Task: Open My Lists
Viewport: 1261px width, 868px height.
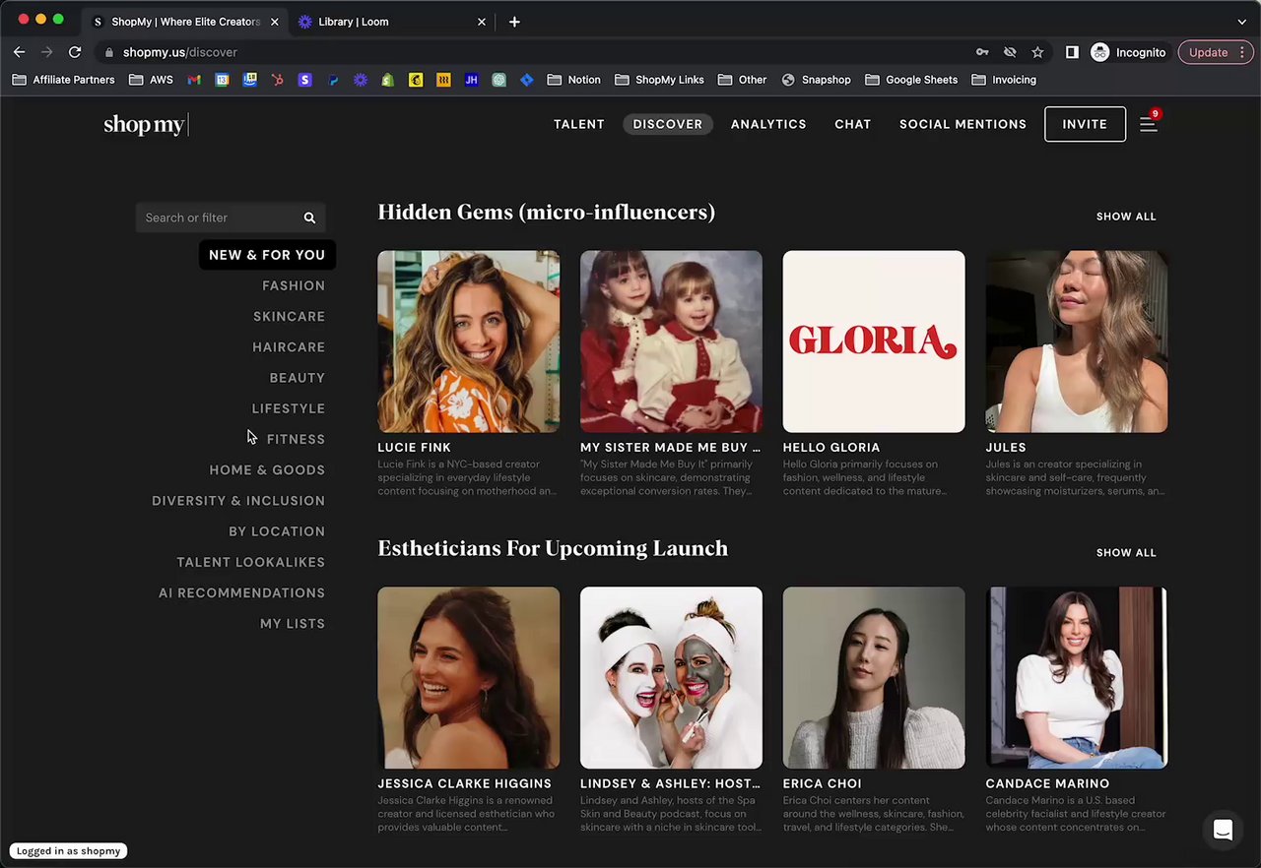Action: 293,624
